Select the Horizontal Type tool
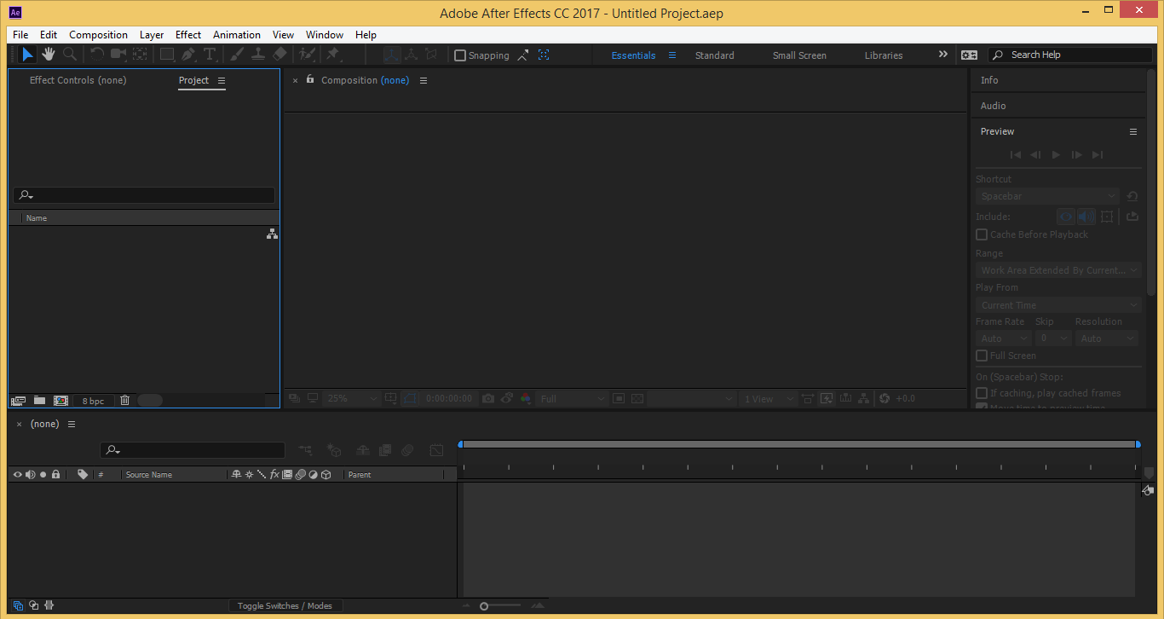The width and height of the screenshot is (1164, 619). (x=210, y=55)
